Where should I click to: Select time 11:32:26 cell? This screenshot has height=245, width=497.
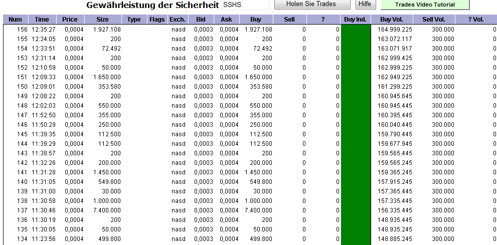[44, 163]
